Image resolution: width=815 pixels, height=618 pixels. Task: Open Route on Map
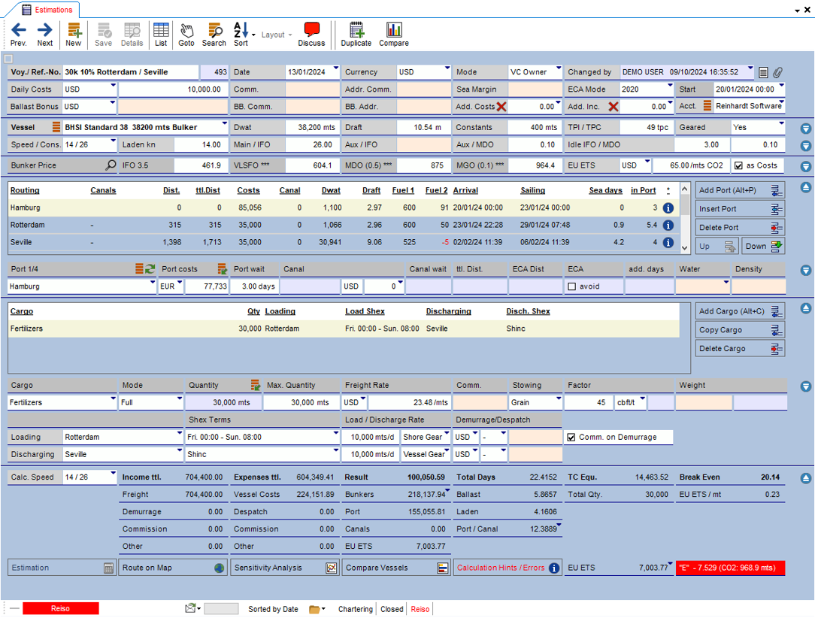(x=173, y=568)
